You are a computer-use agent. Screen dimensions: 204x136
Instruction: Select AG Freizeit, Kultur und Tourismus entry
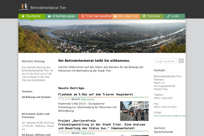[35, 116]
